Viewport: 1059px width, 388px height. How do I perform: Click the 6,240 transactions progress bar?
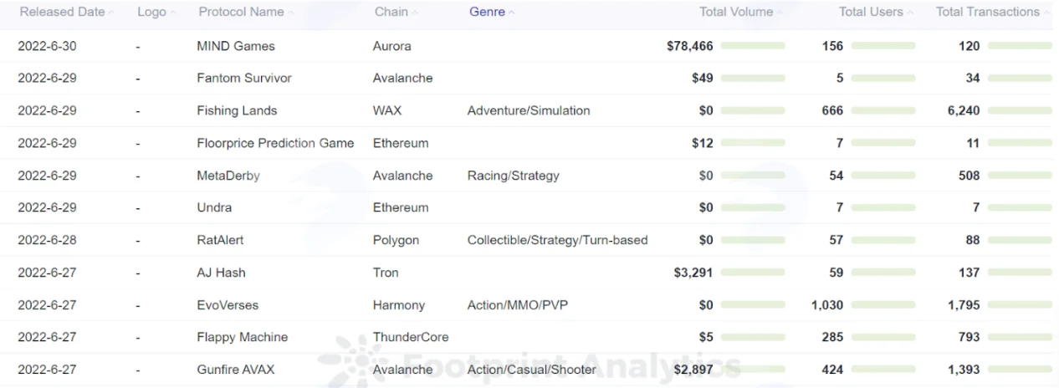tap(1020, 110)
